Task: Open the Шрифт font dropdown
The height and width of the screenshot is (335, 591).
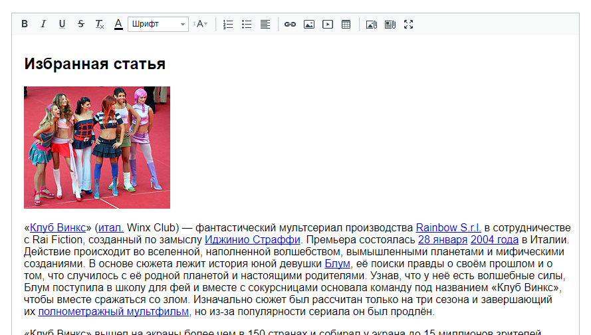Action: coord(158,25)
